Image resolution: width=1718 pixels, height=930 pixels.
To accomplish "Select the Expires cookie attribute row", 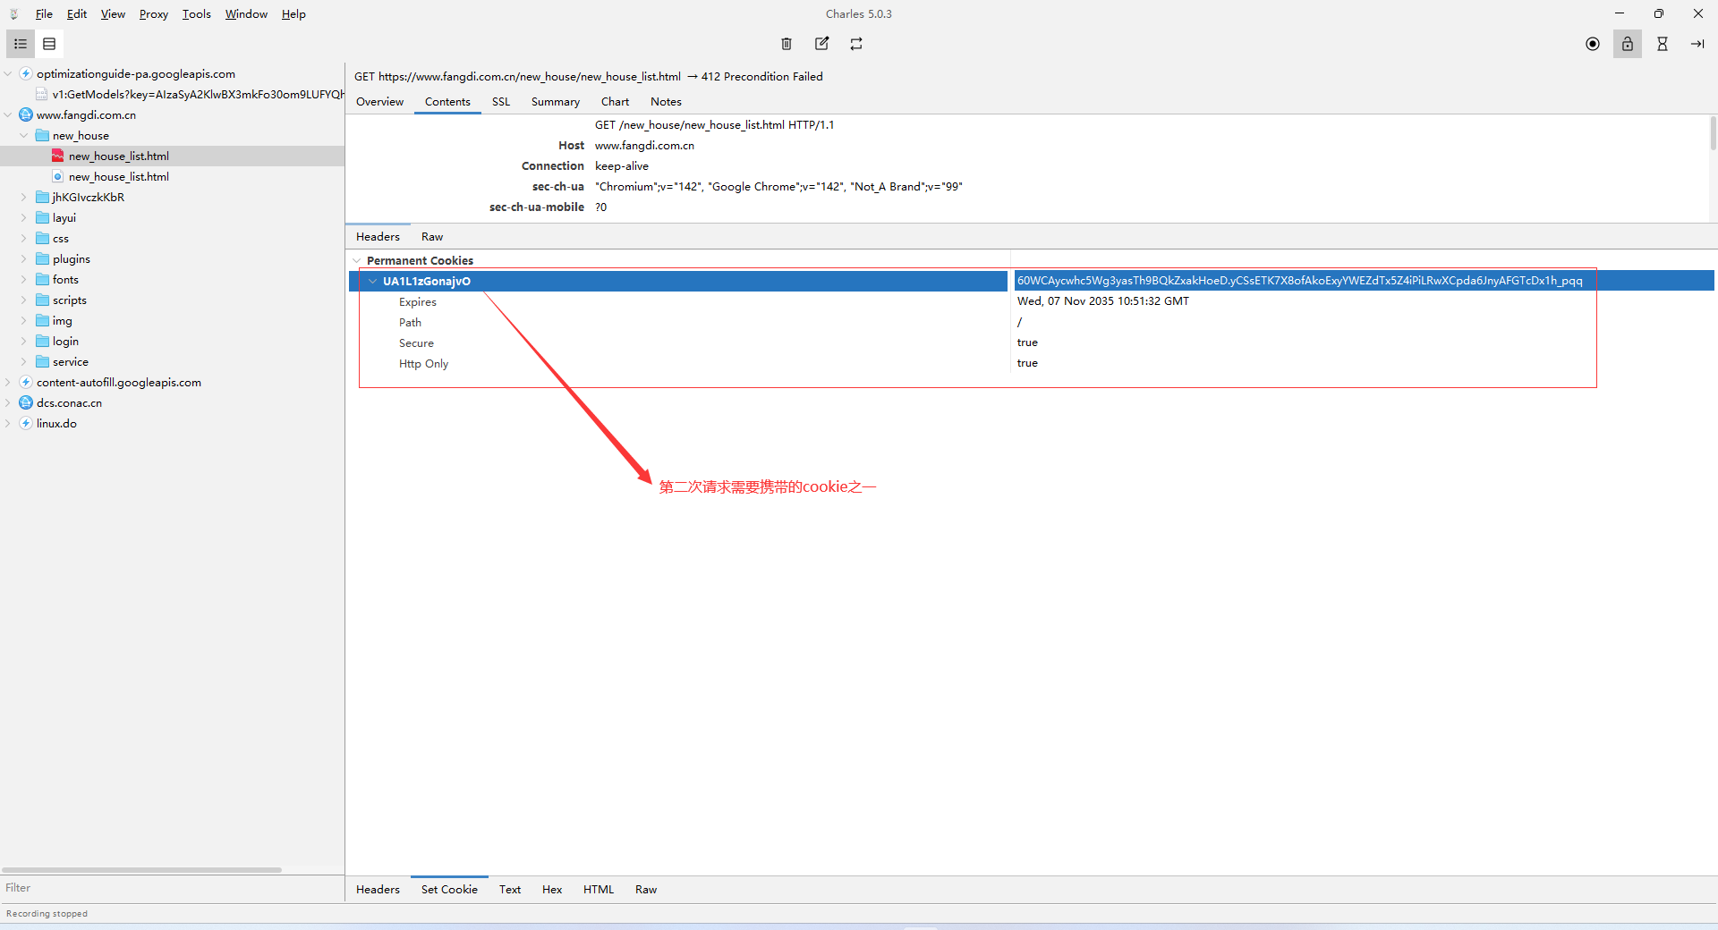I will [1032, 302].
